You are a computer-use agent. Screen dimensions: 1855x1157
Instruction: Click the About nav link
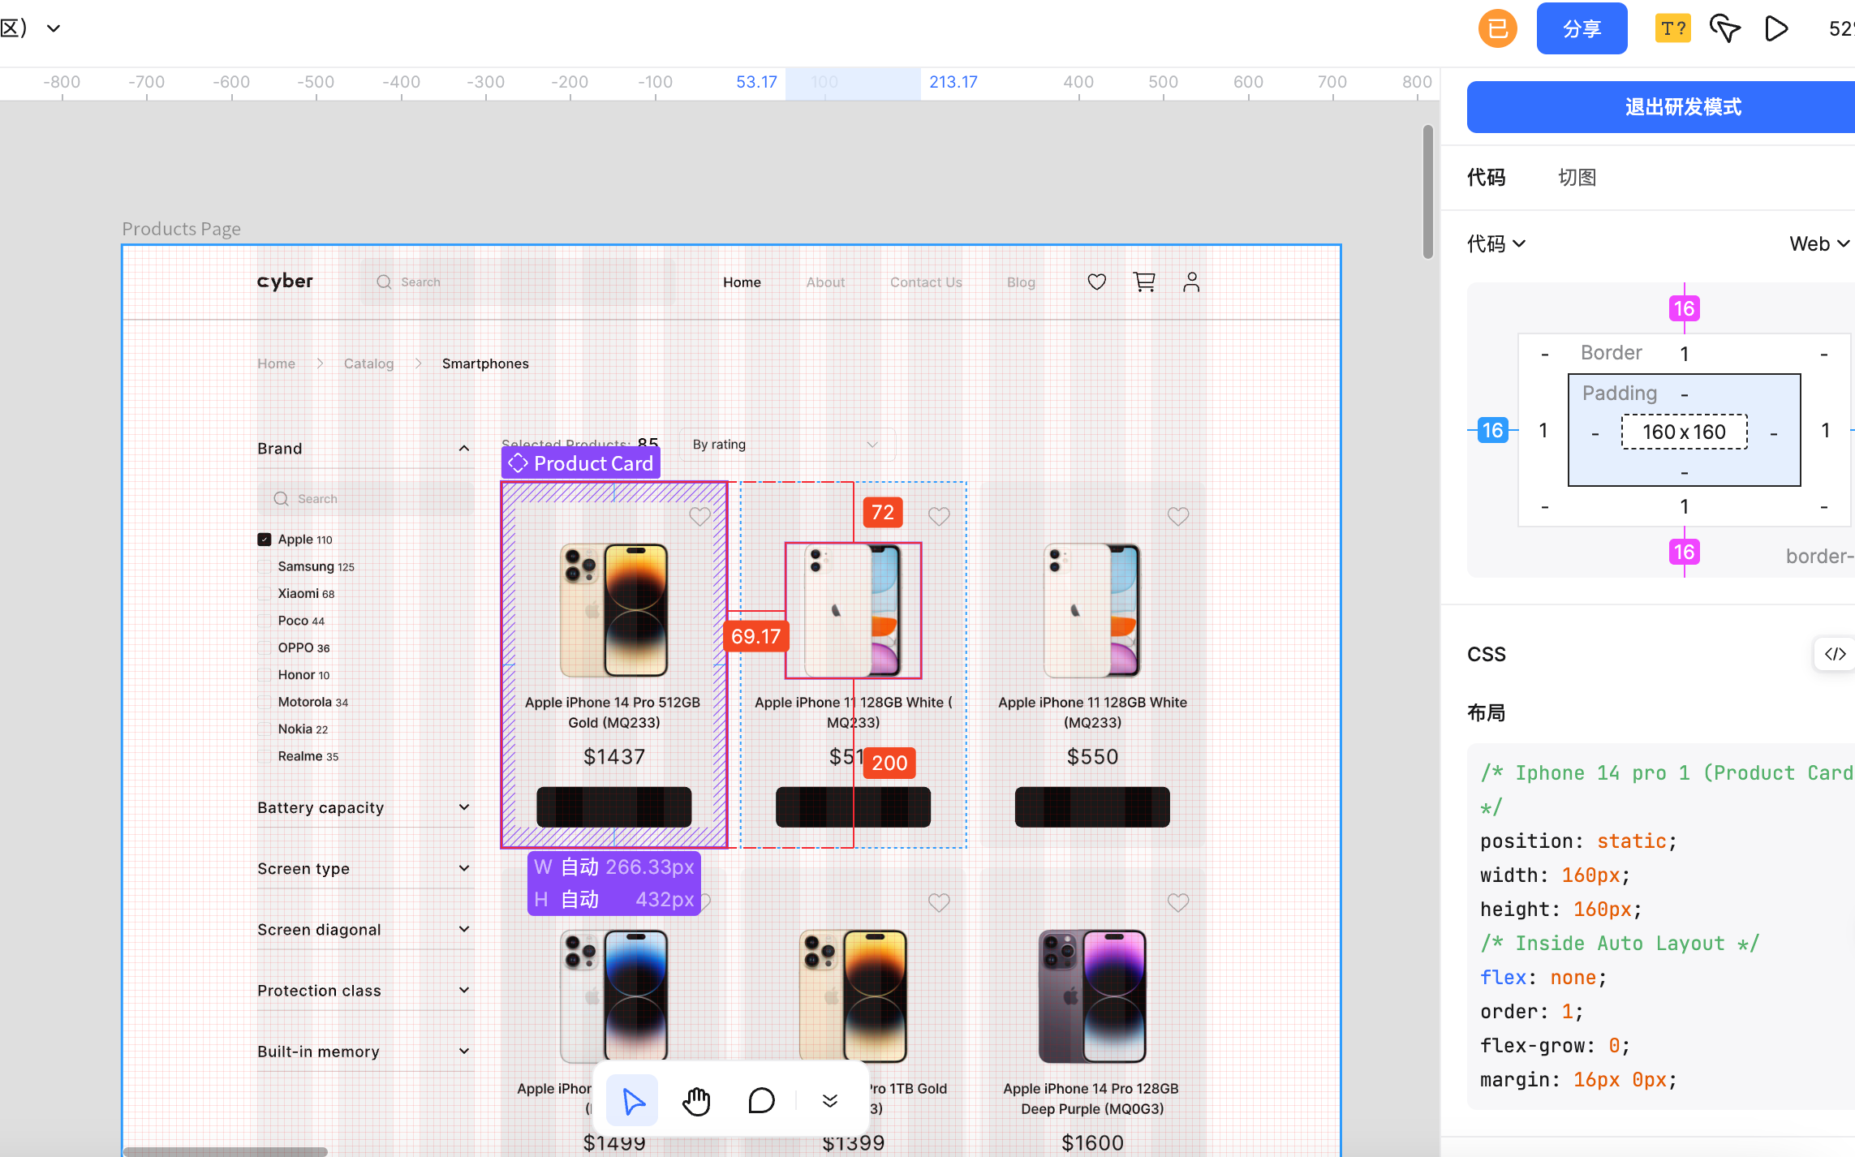[825, 282]
